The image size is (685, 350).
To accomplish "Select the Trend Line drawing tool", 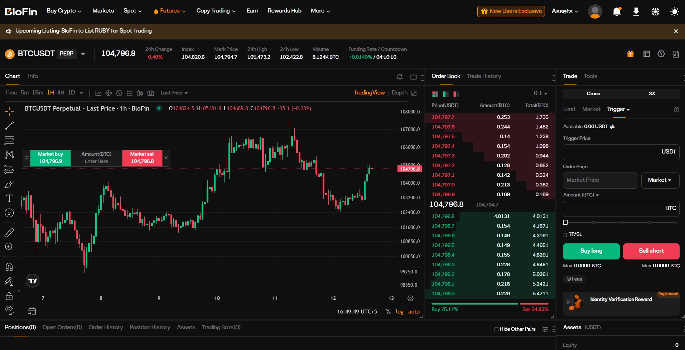I will point(9,126).
